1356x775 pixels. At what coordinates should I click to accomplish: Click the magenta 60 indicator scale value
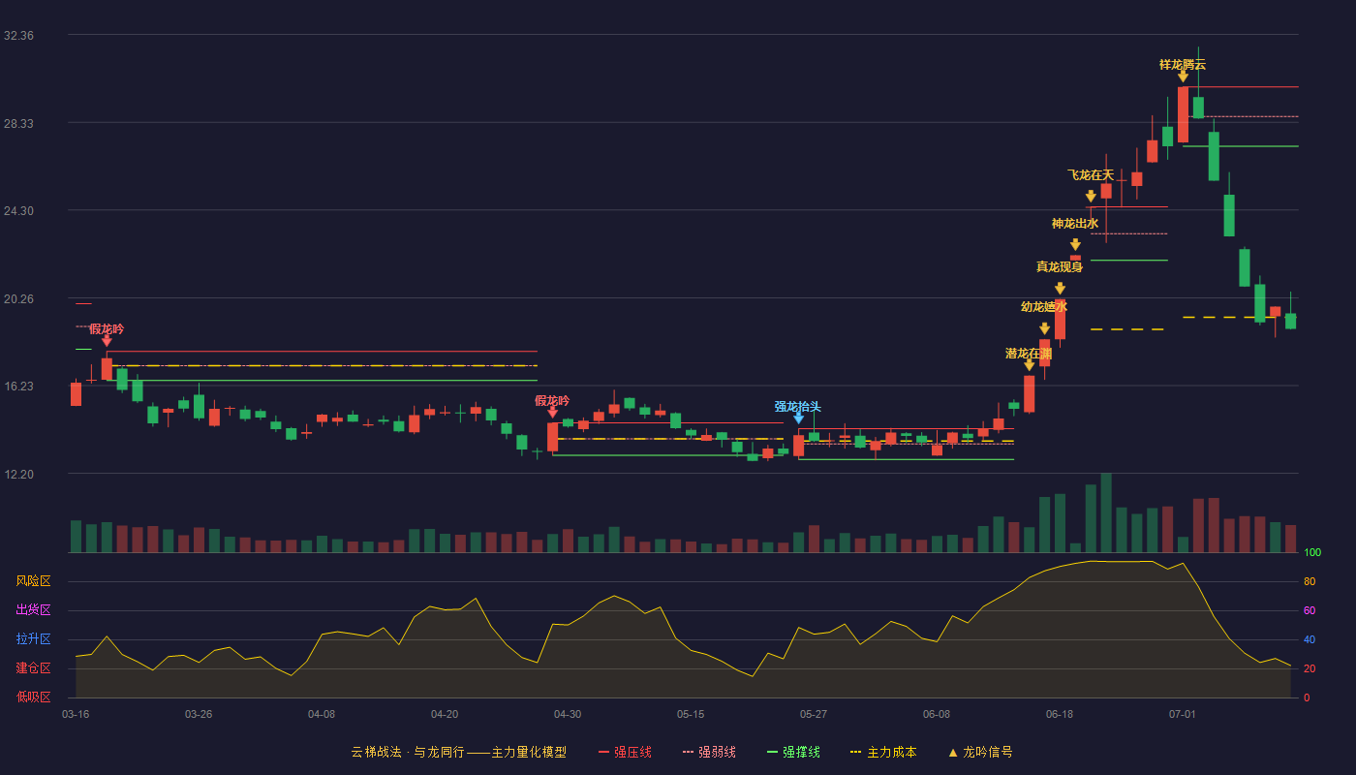[x=1310, y=610]
